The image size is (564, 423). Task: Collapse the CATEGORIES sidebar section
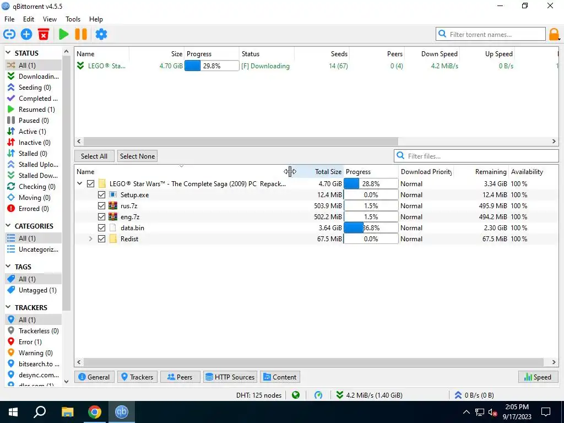[8, 226]
